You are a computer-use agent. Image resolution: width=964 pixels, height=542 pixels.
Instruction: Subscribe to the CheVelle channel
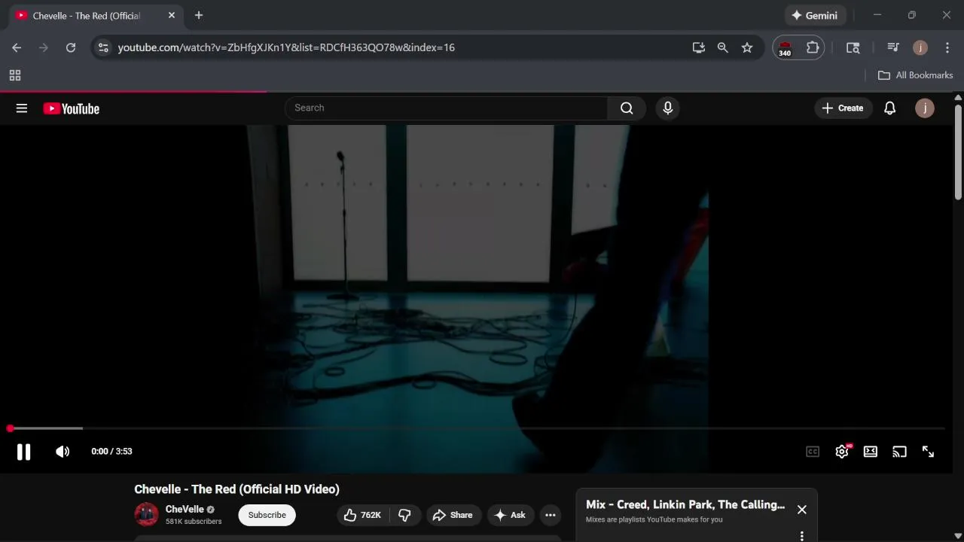tap(267, 515)
